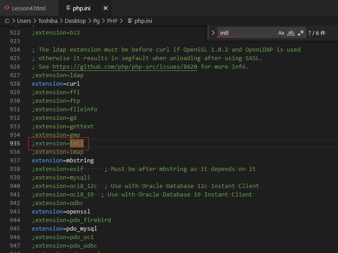Open the Users breadcrumb folder
The height and width of the screenshot is (253, 338).
(x=24, y=21)
